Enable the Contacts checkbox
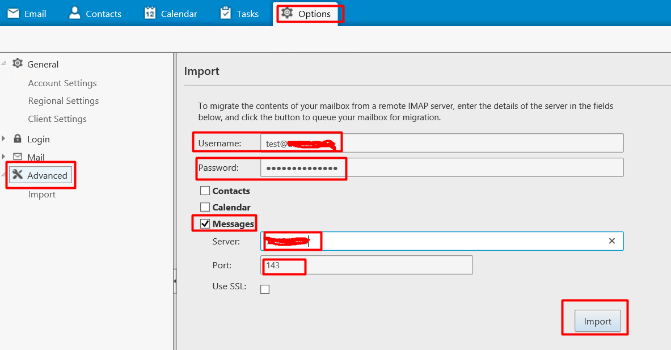The image size is (671, 350). tap(205, 191)
